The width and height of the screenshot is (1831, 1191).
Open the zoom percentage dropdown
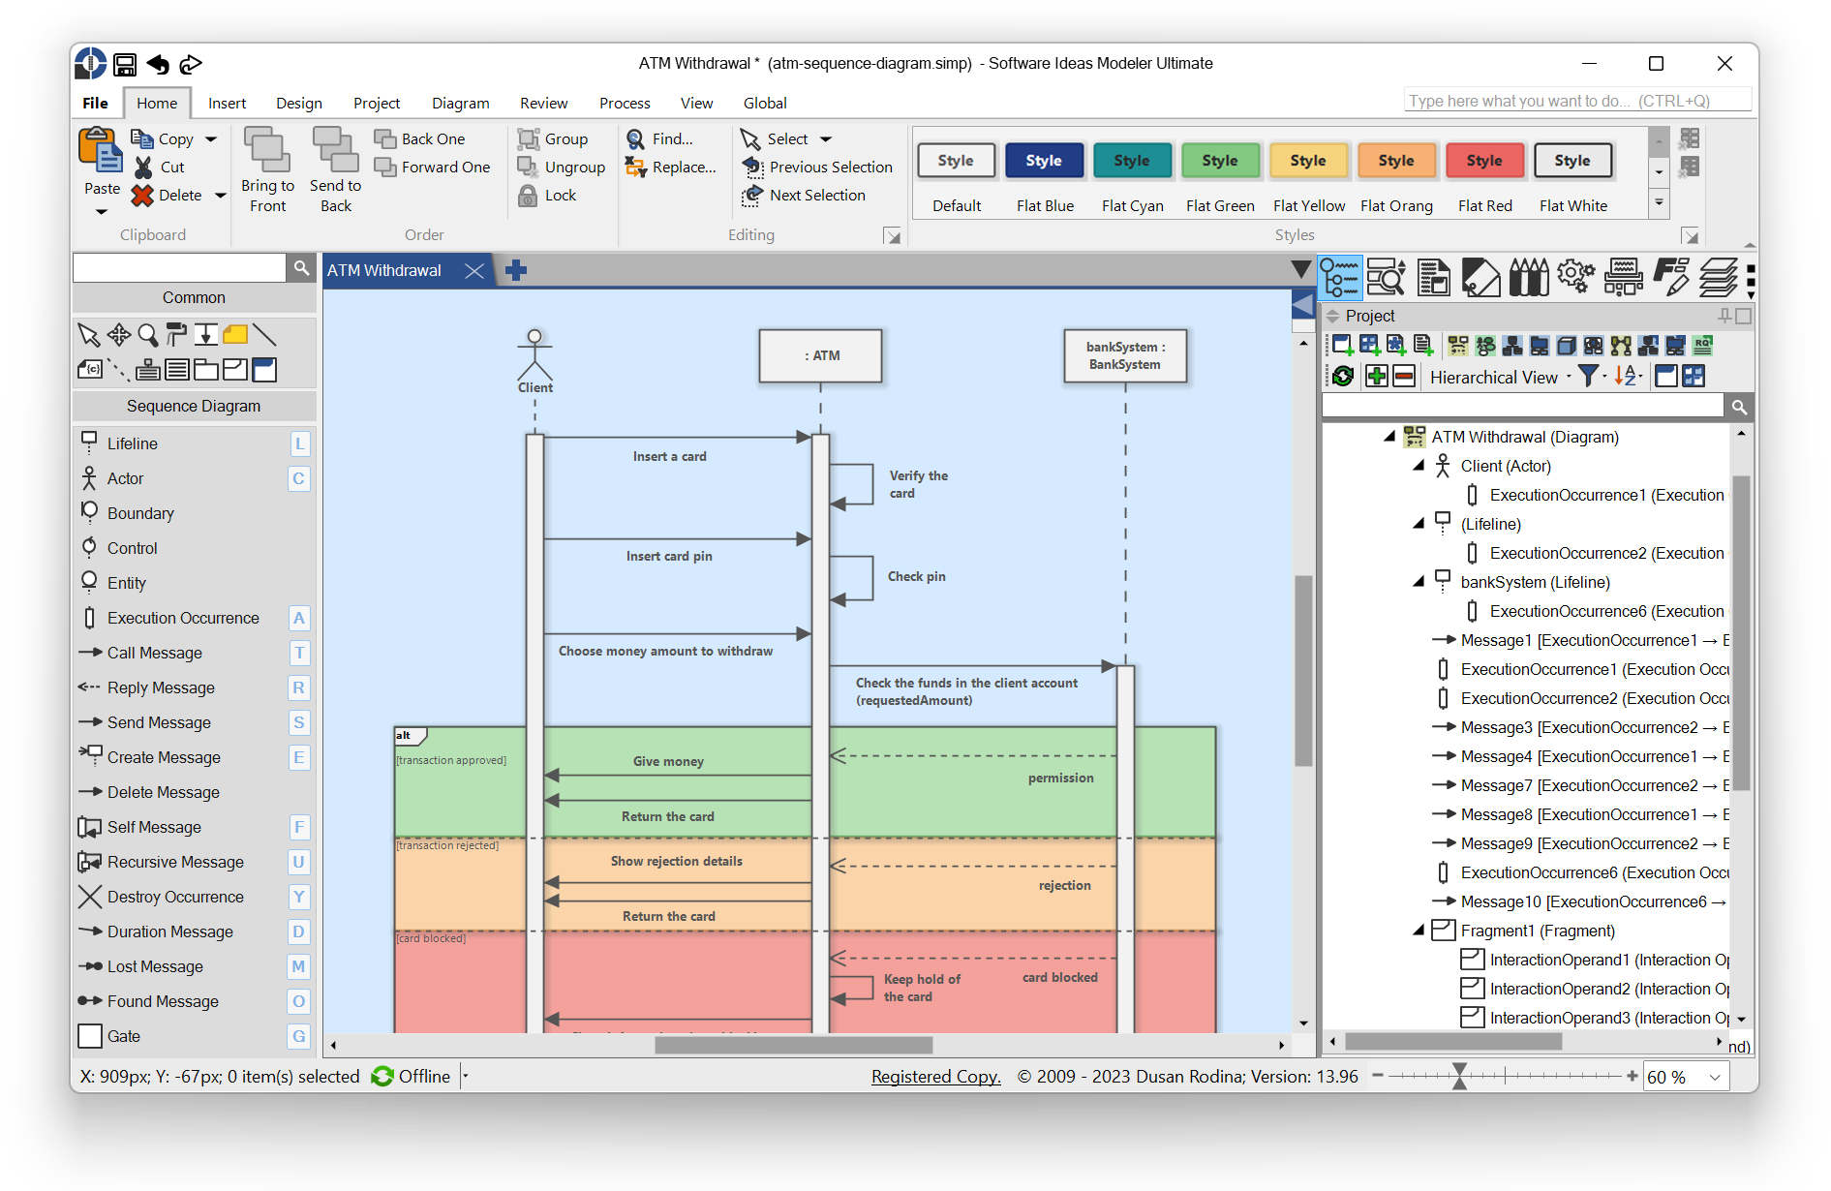point(1715,1077)
